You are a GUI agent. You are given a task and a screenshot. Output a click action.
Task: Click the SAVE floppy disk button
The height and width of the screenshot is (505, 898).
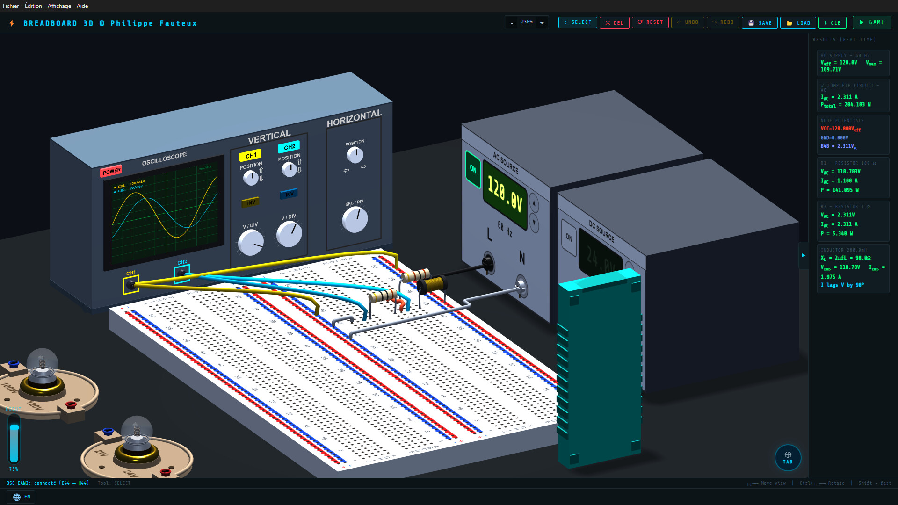(760, 22)
